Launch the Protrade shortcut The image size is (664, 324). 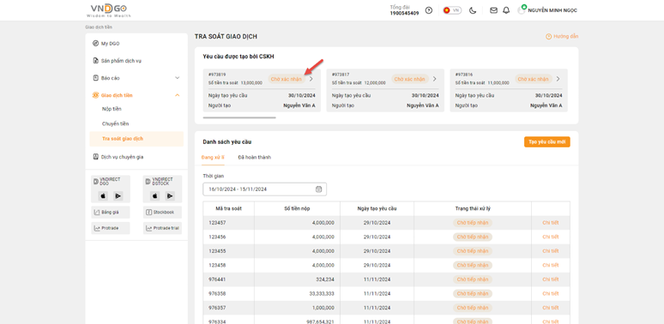[111, 228]
